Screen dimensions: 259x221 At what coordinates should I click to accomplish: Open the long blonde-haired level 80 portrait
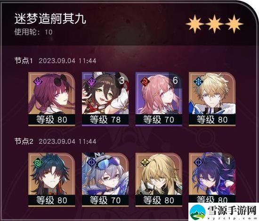point(159,180)
